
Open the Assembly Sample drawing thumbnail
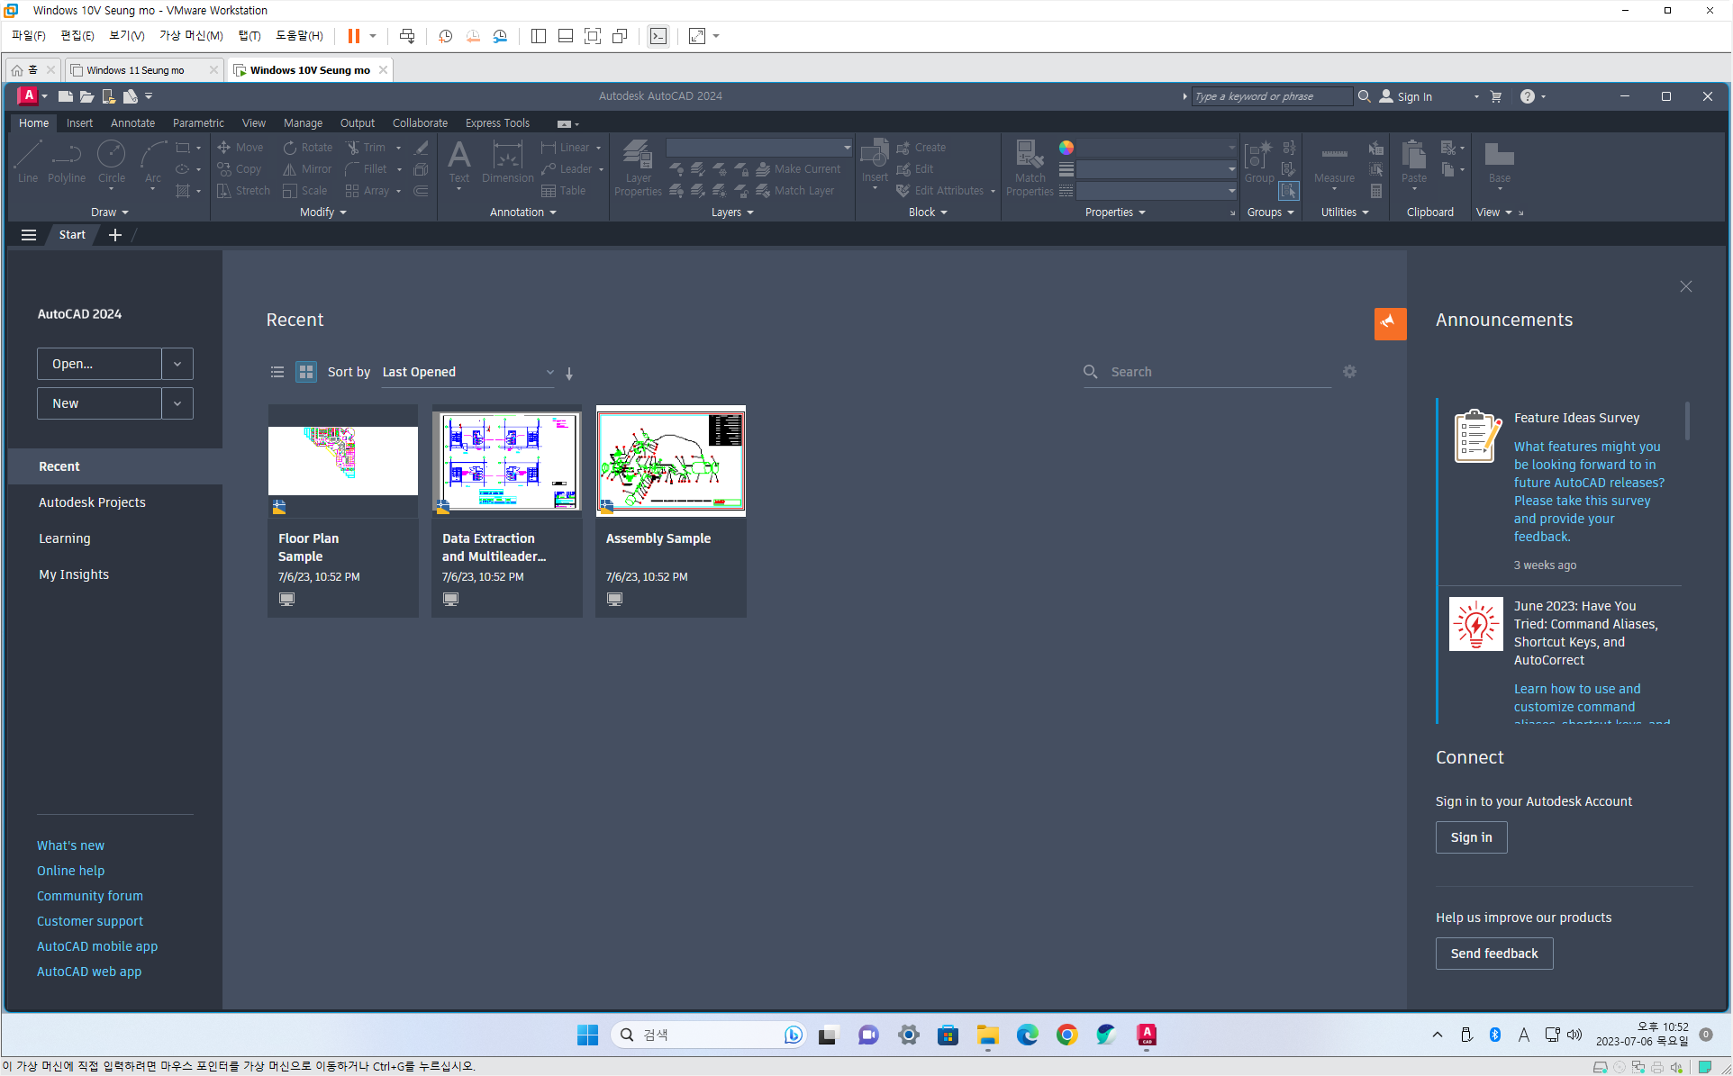click(670, 461)
